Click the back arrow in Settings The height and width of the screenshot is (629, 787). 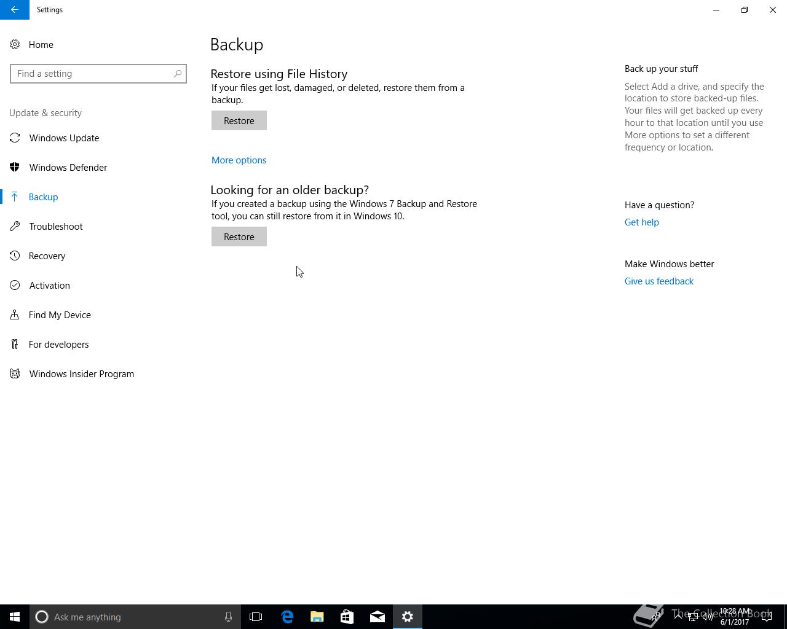pyautogui.click(x=15, y=10)
